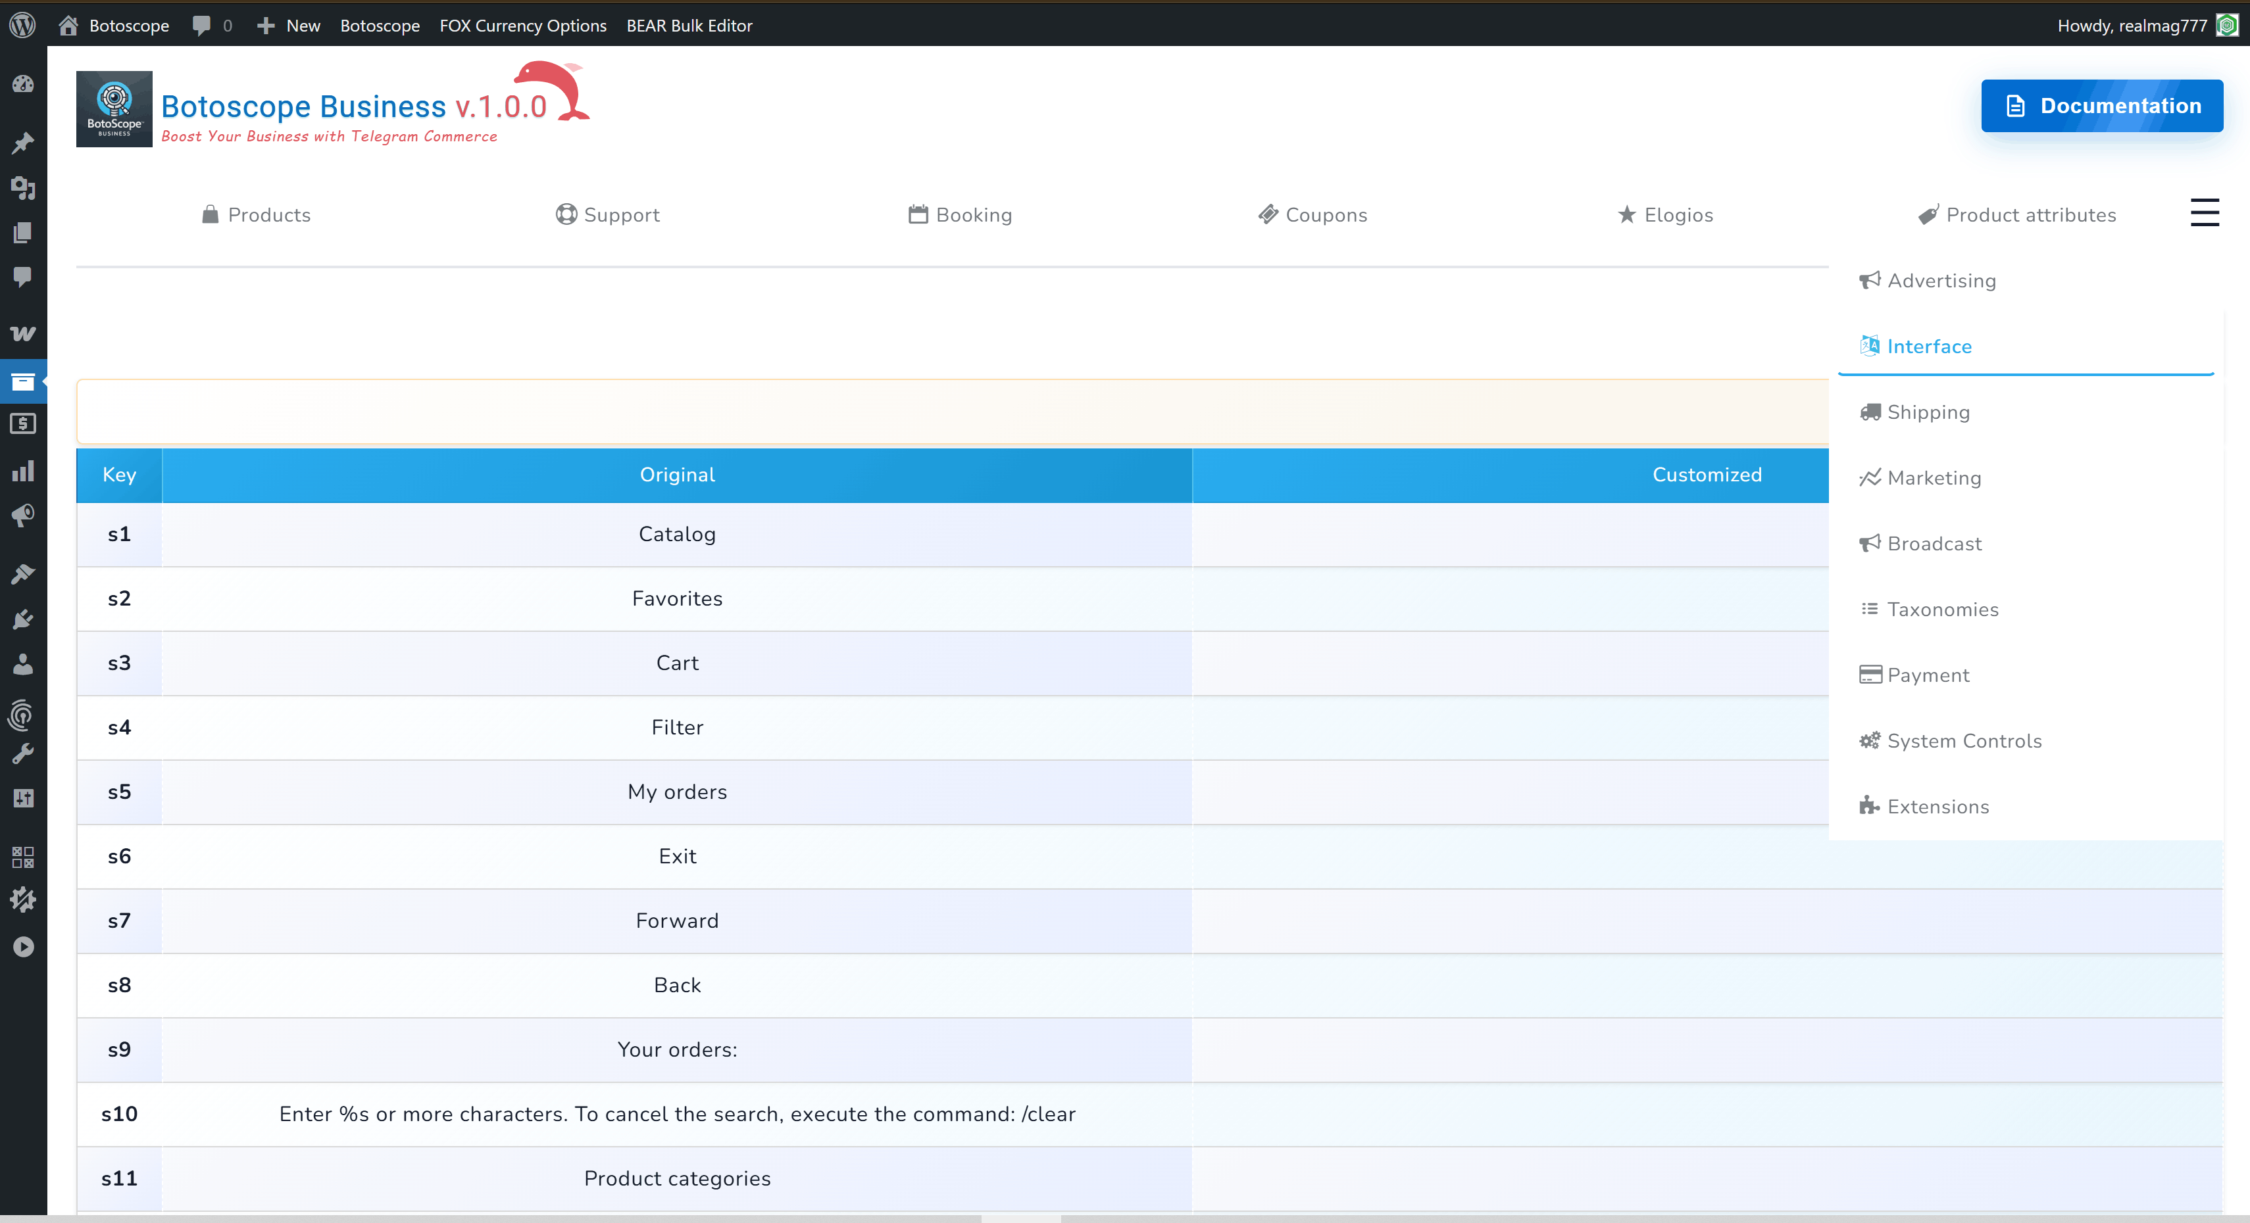2250x1223 pixels.
Task: Open the BEAR Bulk Editor link
Action: click(x=689, y=26)
